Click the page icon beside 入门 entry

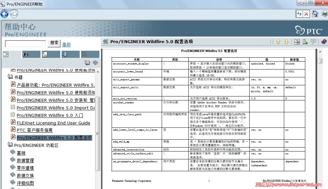point(13,115)
